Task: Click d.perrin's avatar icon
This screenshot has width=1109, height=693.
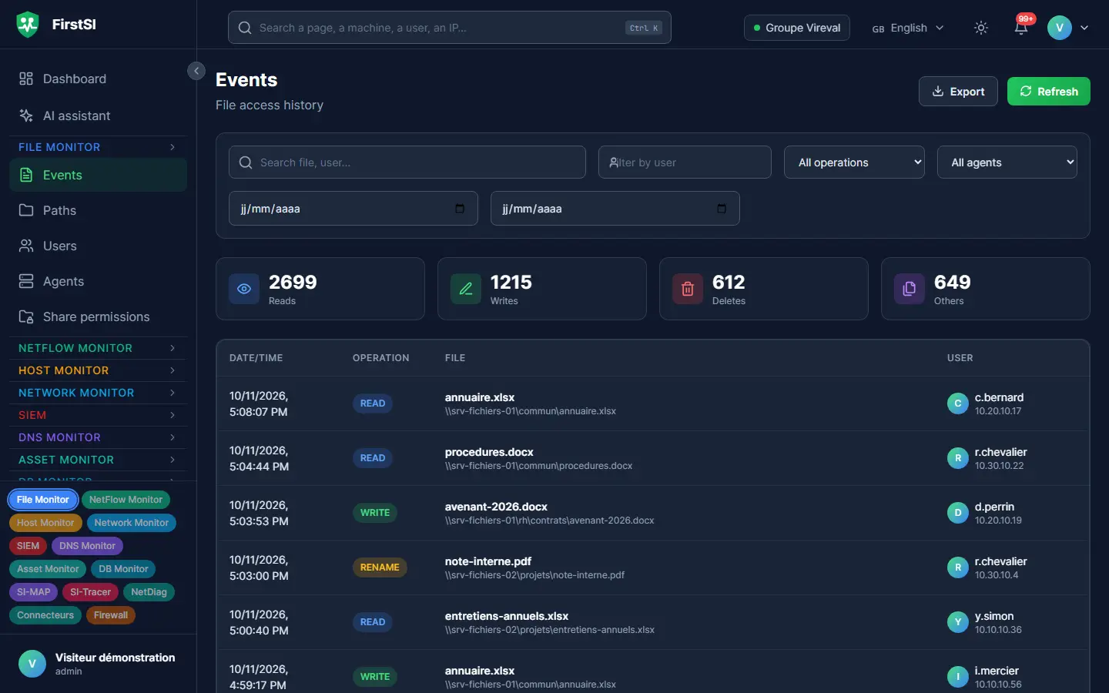Action: (x=958, y=513)
